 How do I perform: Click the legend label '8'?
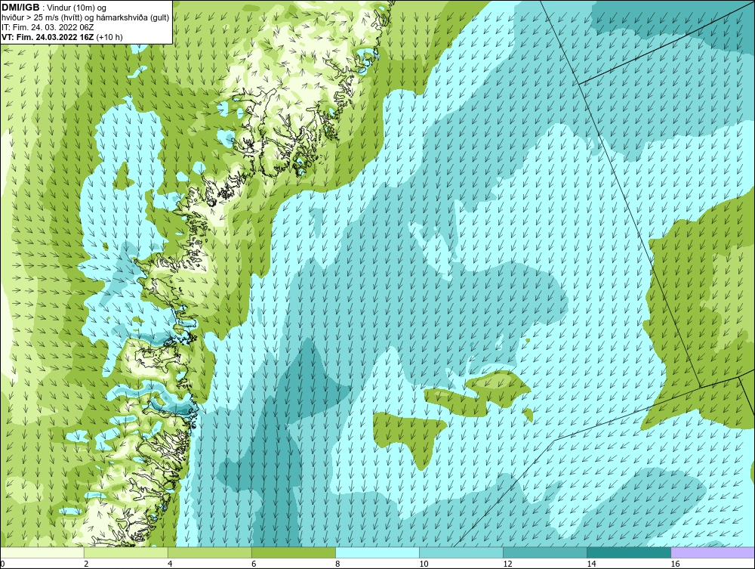[338, 564]
